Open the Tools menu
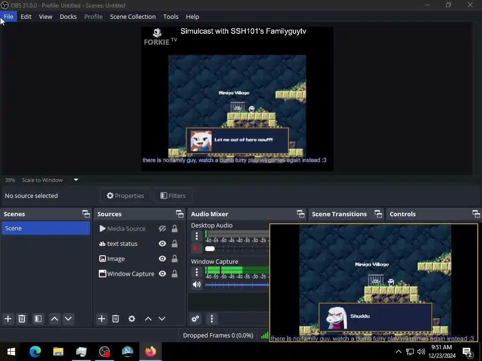 click(170, 16)
